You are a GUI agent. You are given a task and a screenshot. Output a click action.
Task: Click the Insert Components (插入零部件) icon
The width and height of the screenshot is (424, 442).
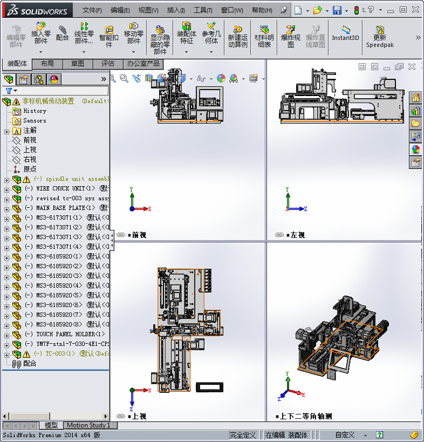(40, 26)
